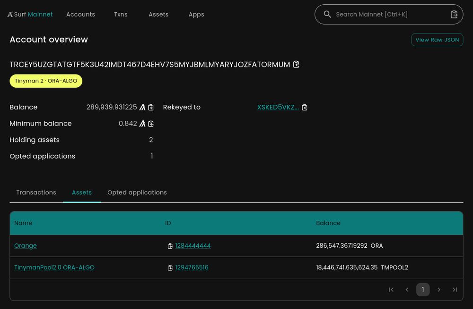Click the ID column header

pyautogui.click(x=168, y=223)
